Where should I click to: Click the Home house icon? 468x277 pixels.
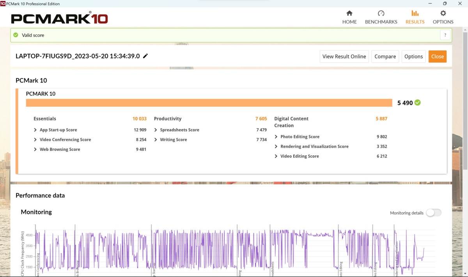click(349, 13)
